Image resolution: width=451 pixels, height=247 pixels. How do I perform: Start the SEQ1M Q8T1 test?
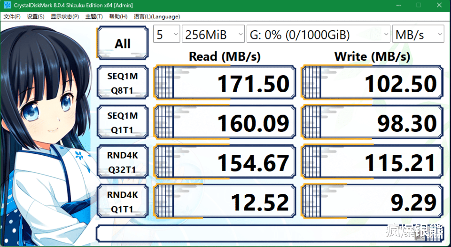coord(123,83)
